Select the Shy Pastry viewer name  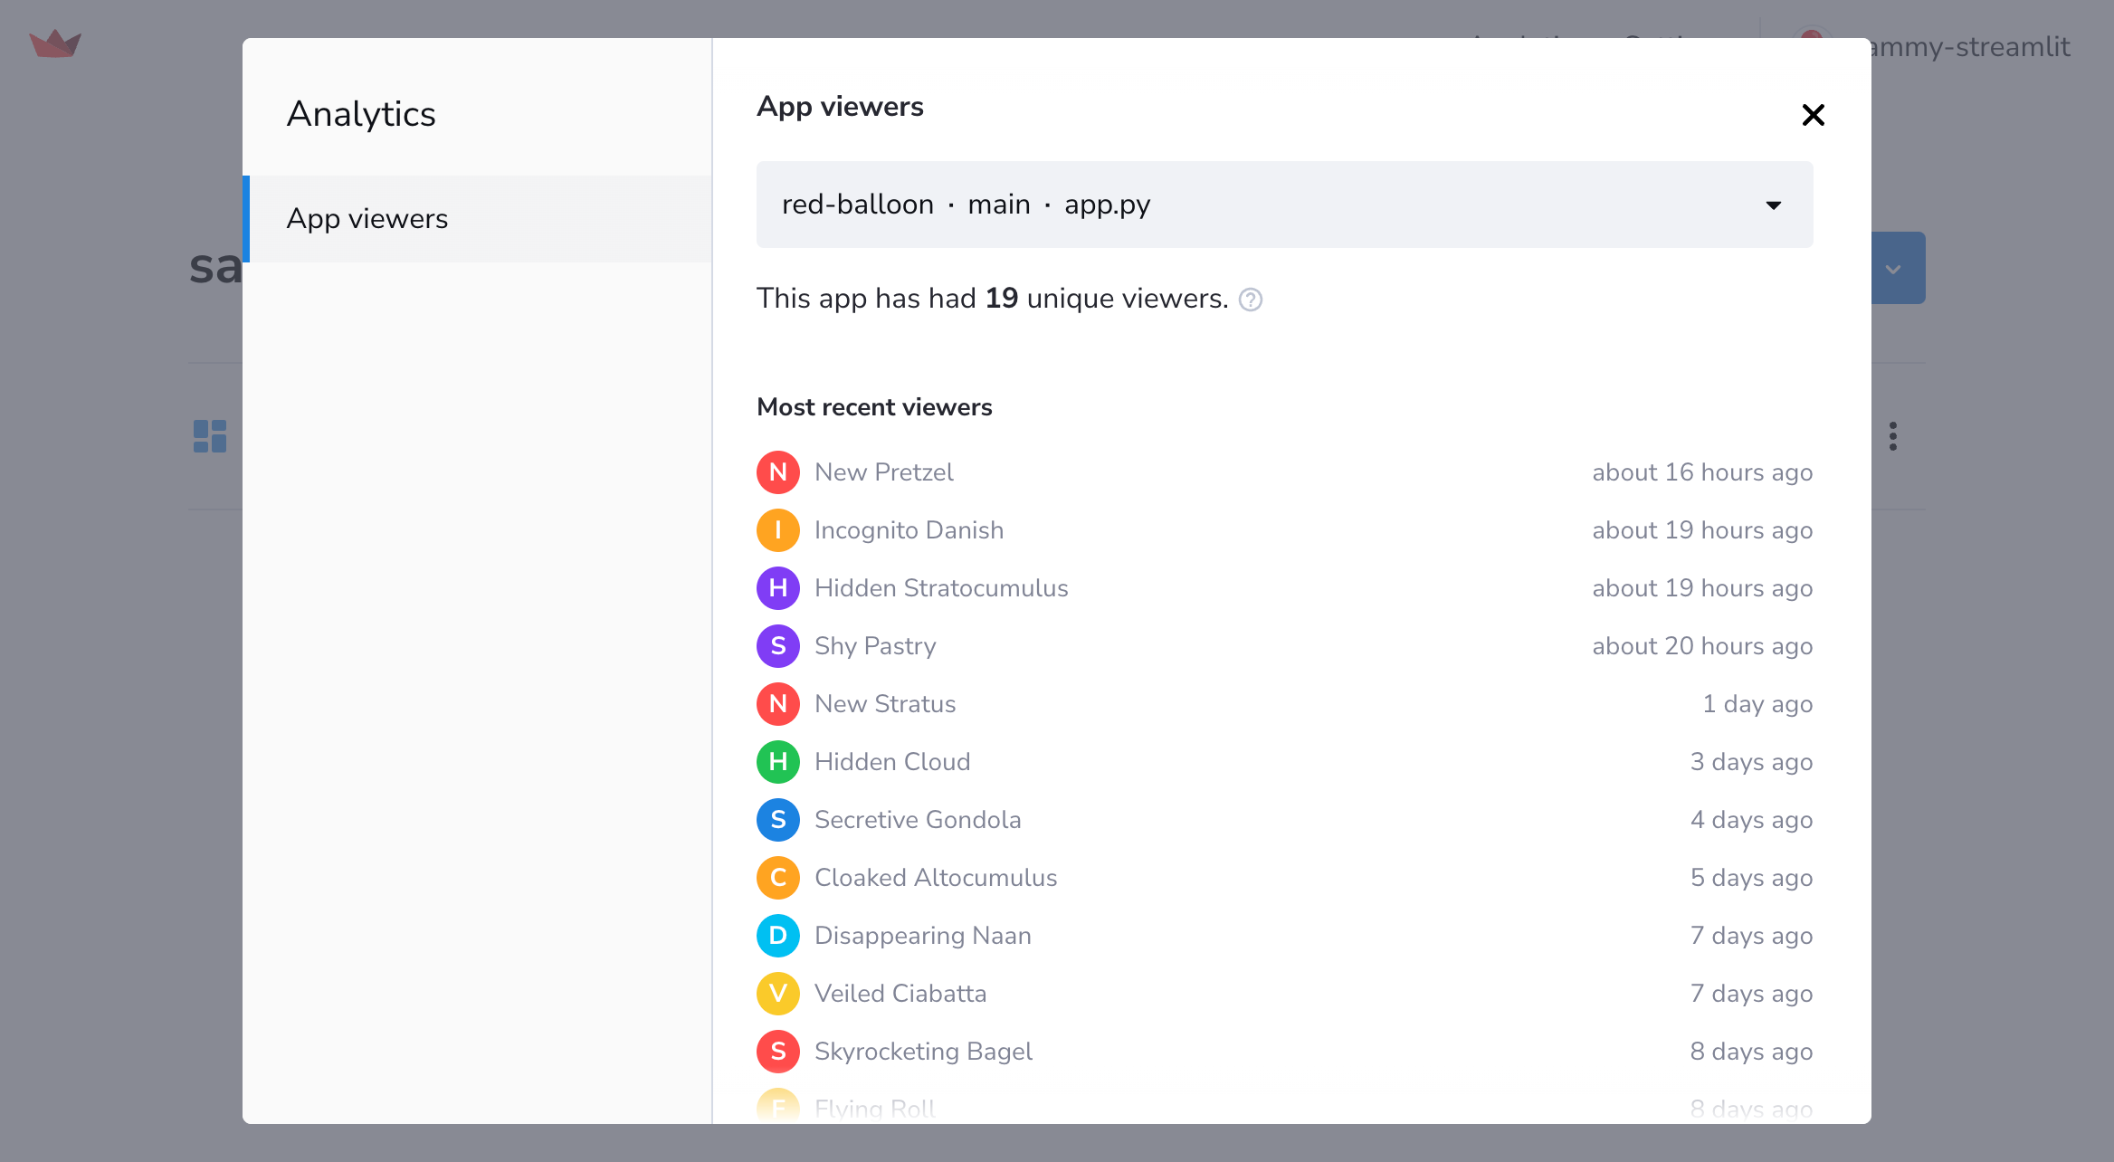(x=875, y=646)
